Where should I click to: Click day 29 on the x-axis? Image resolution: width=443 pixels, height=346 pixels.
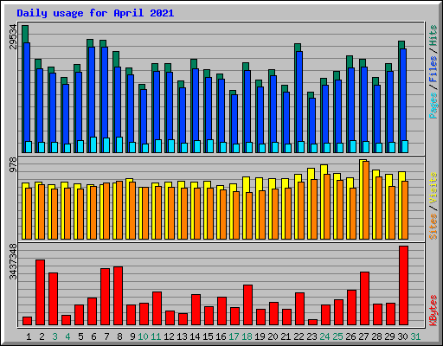pyautogui.click(x=389, y=336)
